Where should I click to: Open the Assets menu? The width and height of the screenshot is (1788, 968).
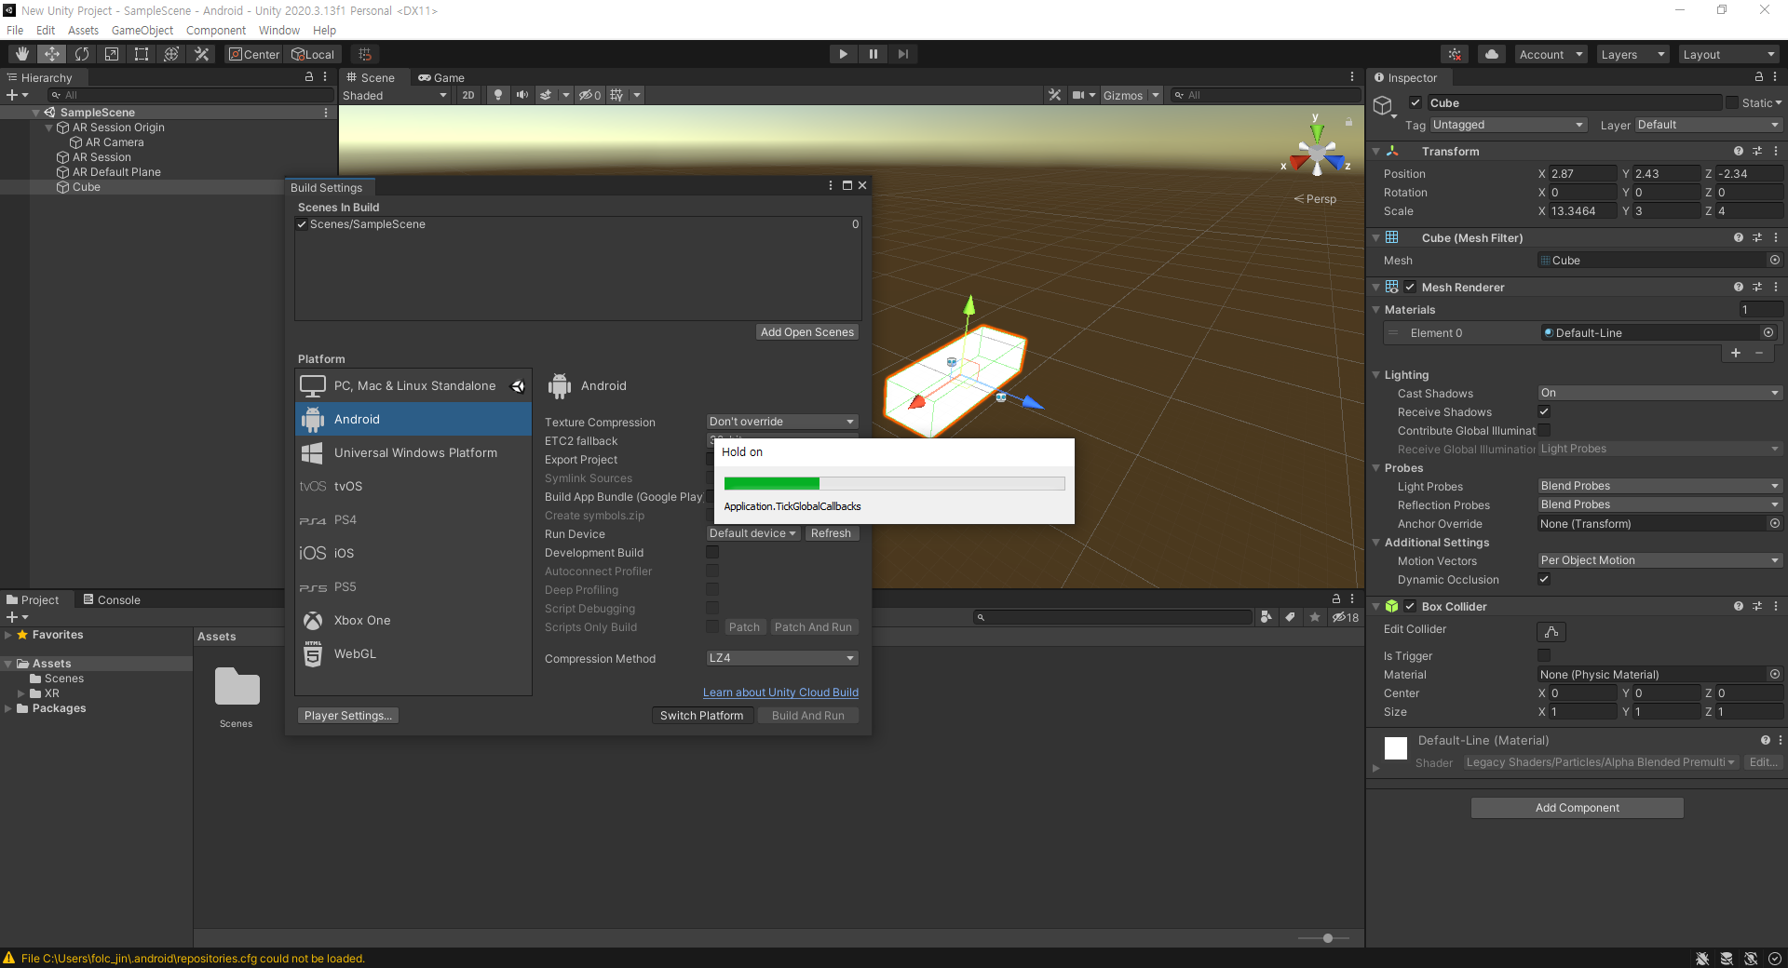coord(83,30)
